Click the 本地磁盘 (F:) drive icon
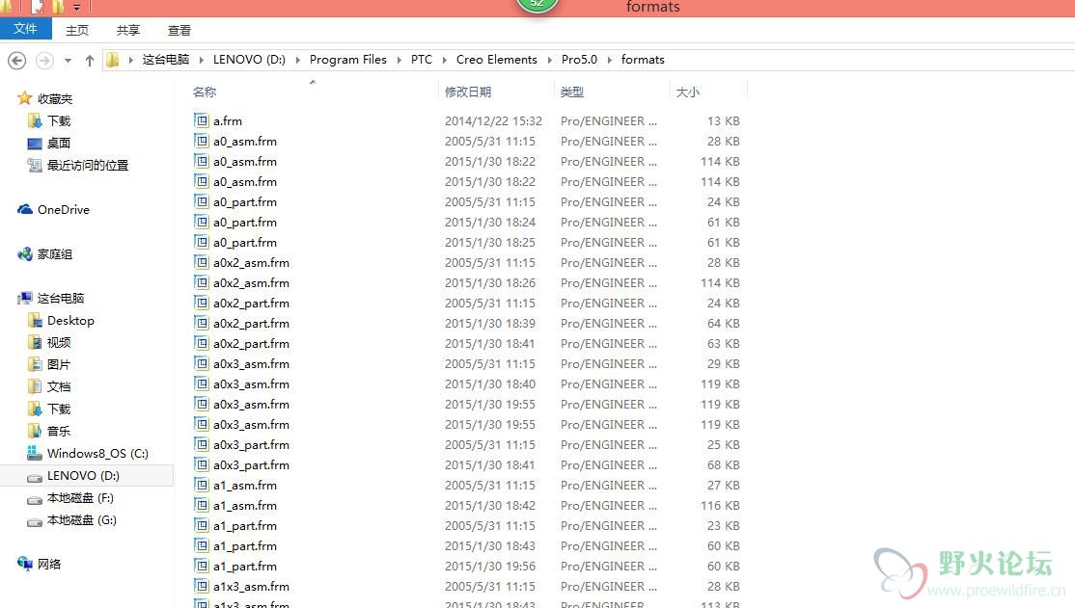The height and width of the screenshot is (608, 1075). coord(35,499)
